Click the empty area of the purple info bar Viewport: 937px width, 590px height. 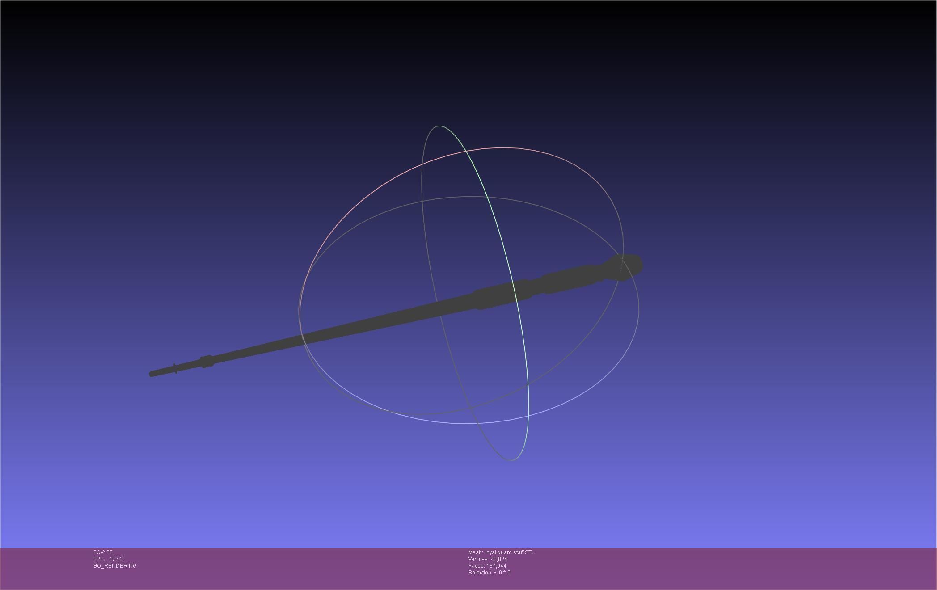715,568
